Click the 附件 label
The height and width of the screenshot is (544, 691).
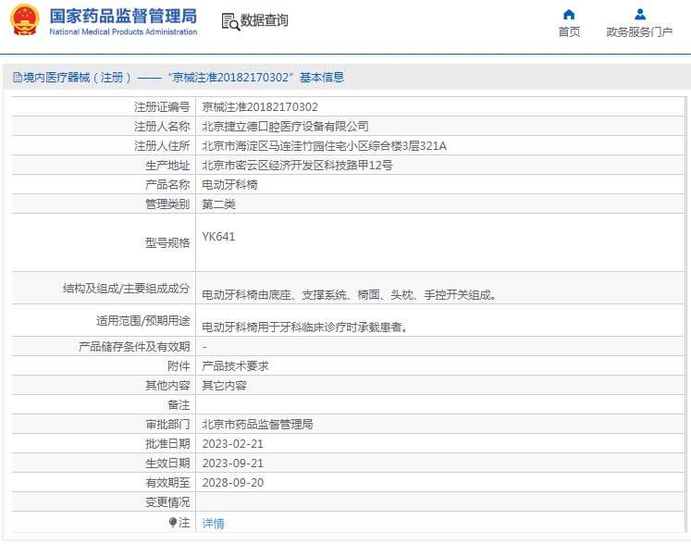click(179, 365)
